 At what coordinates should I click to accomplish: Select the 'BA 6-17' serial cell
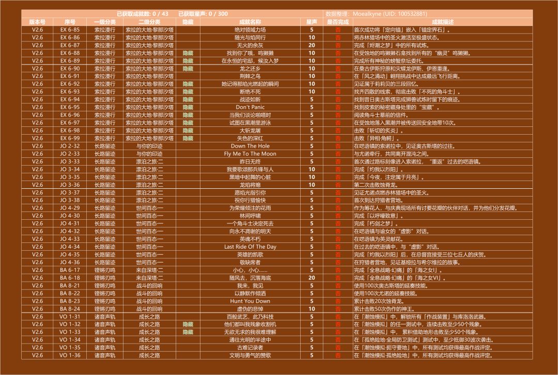coord(70,270)
